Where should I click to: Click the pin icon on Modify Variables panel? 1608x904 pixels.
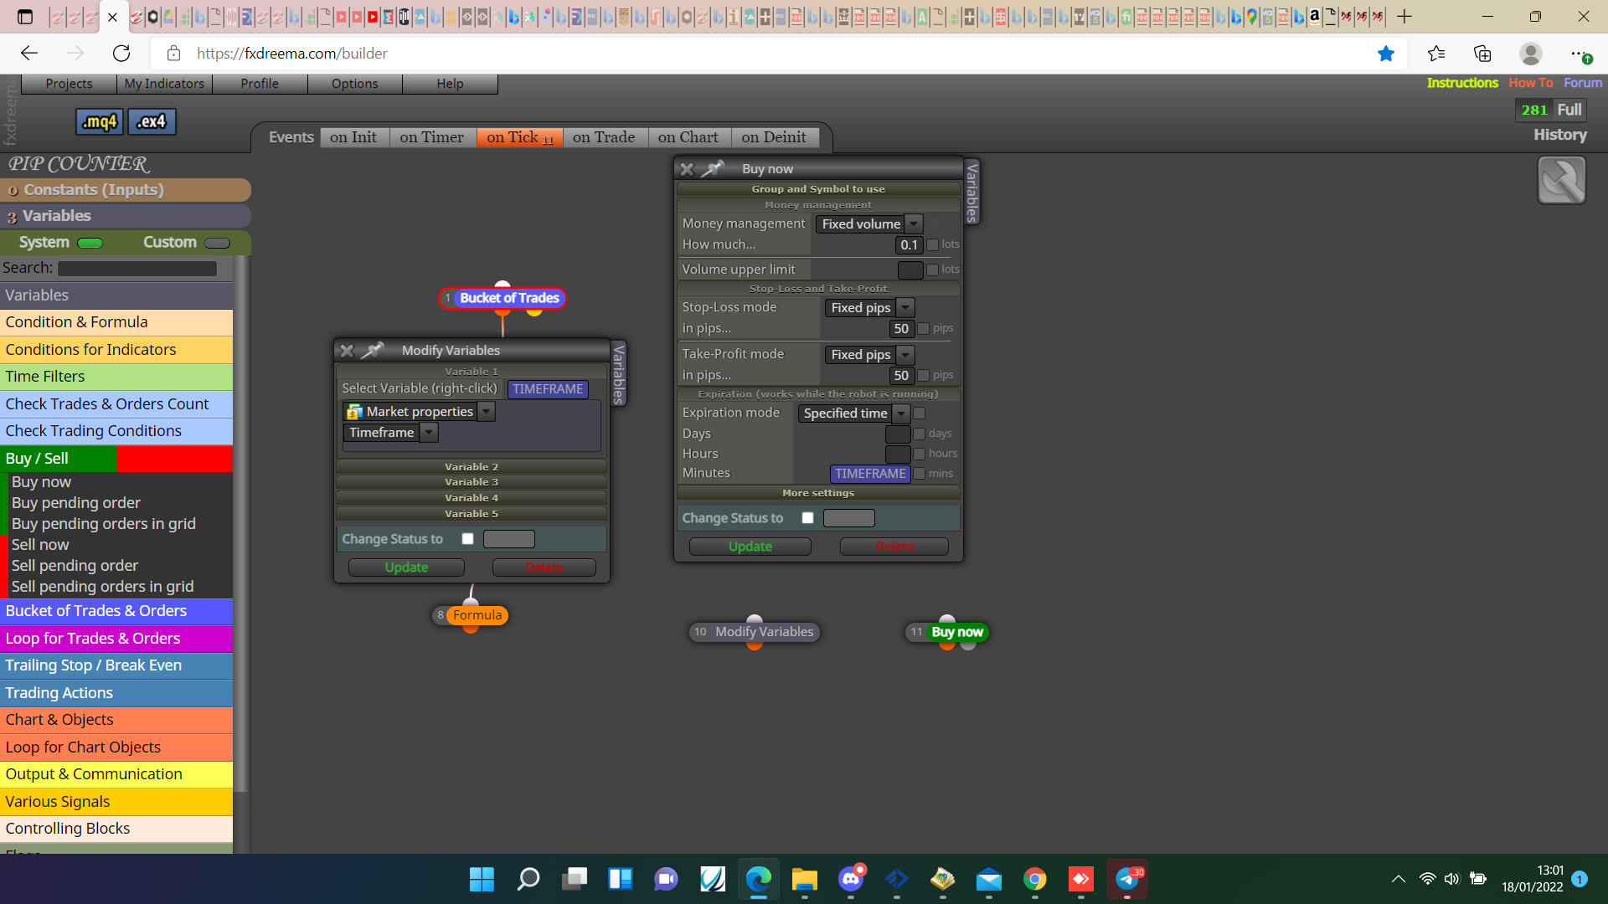point(373,350)
